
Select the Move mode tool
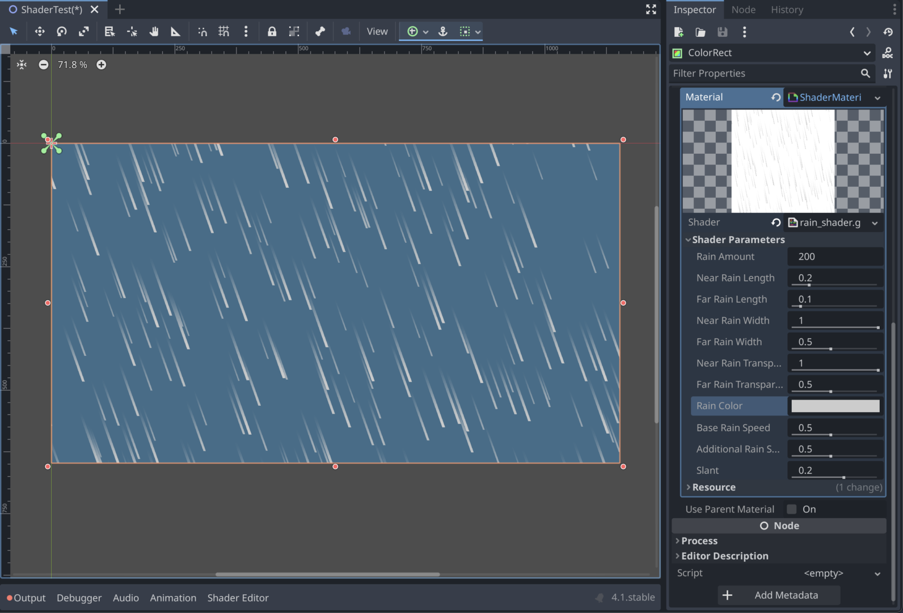(x=40, y=32)
